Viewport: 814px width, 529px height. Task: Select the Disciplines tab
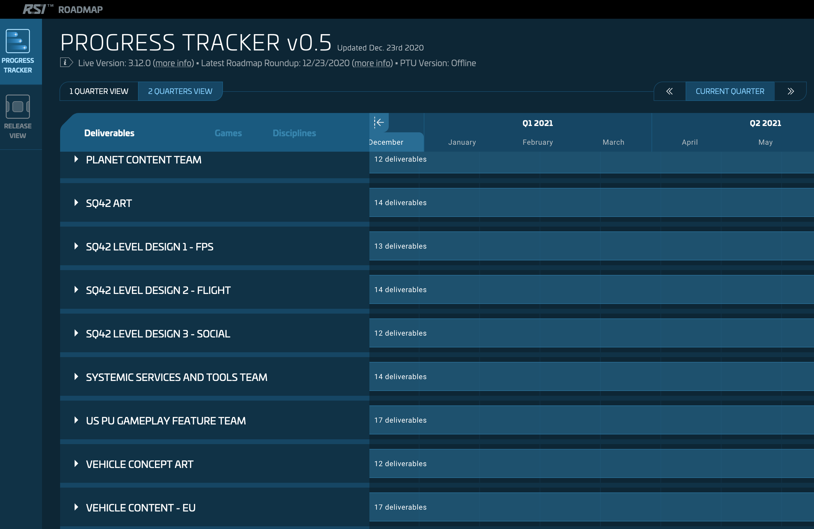pos(294,133)
